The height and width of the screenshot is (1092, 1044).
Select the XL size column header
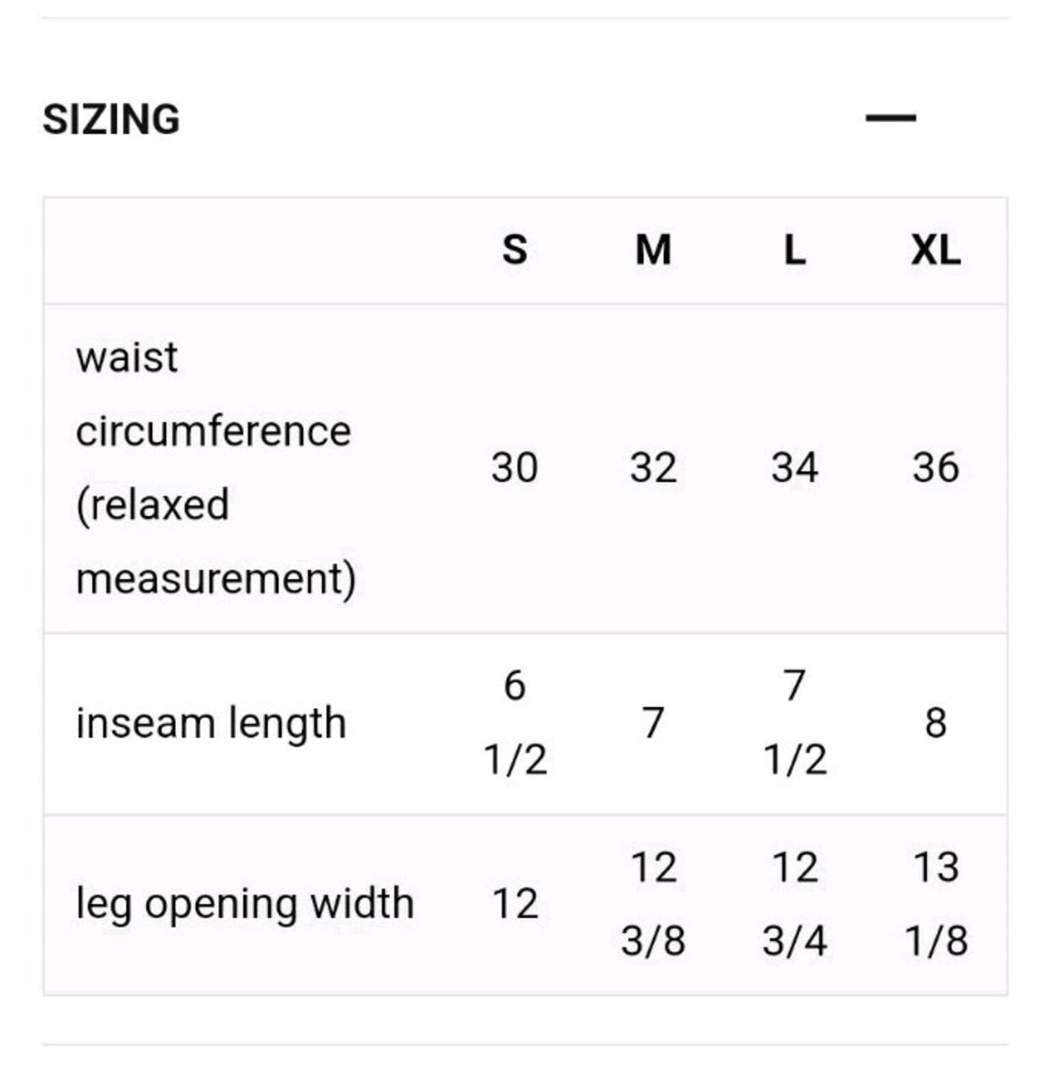coord(936,250)
